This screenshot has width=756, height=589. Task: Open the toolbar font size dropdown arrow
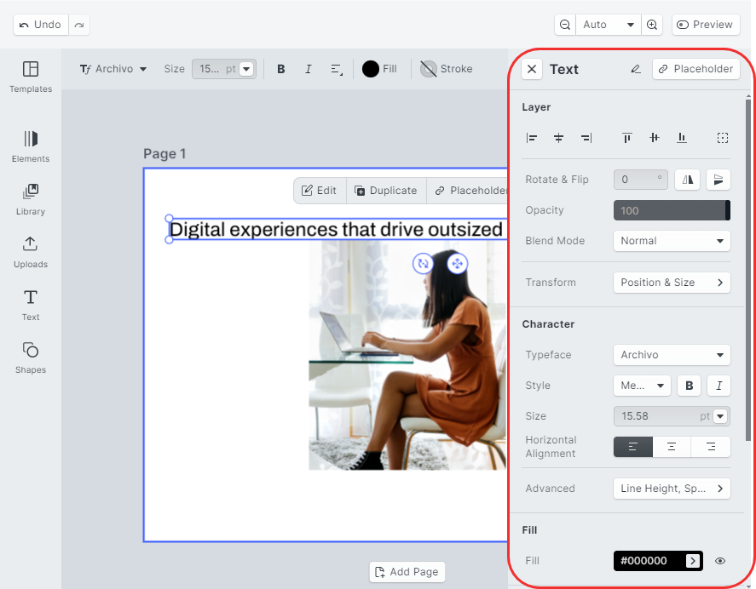pyautogui.click(x=246, y=69)
